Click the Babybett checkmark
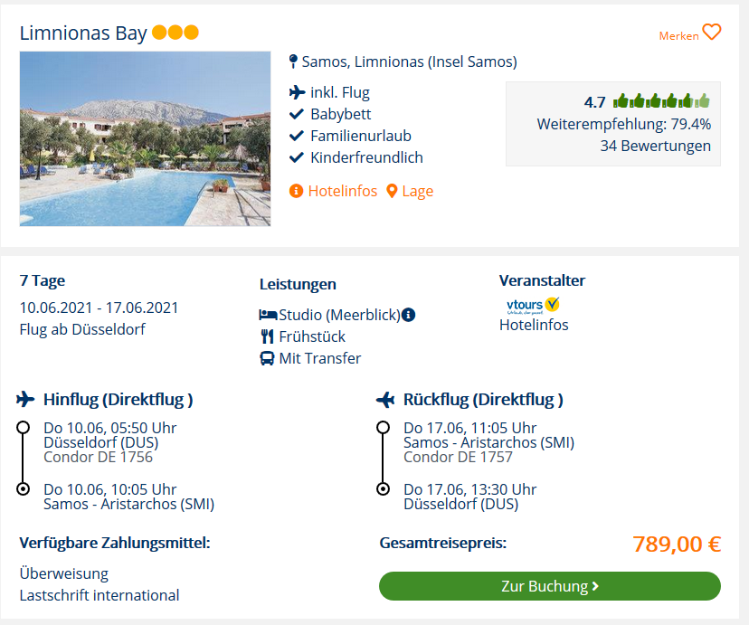749x625 pixels. [x=297, y=114]
